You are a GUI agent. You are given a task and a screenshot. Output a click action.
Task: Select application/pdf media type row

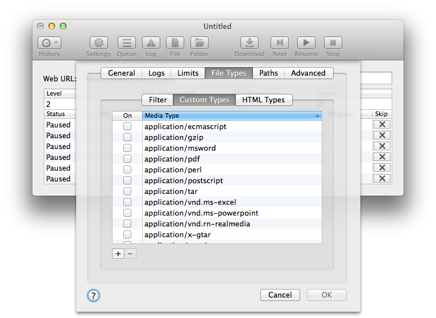tap(217, 159)
